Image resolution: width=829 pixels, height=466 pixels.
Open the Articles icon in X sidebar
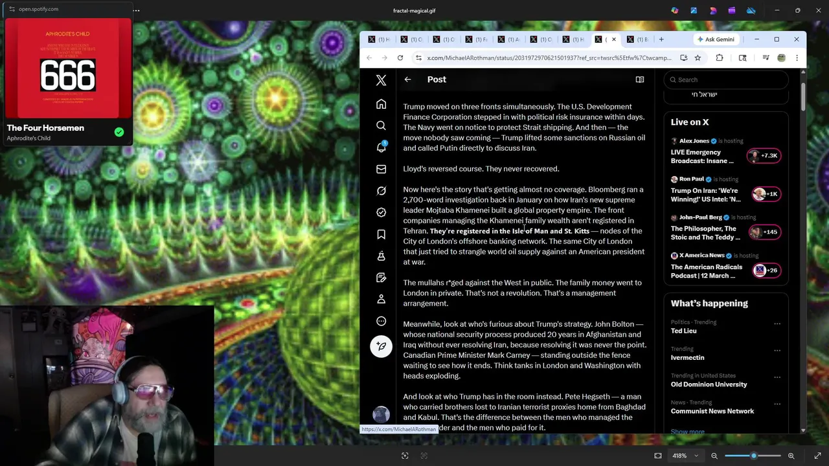click(381, 278)
